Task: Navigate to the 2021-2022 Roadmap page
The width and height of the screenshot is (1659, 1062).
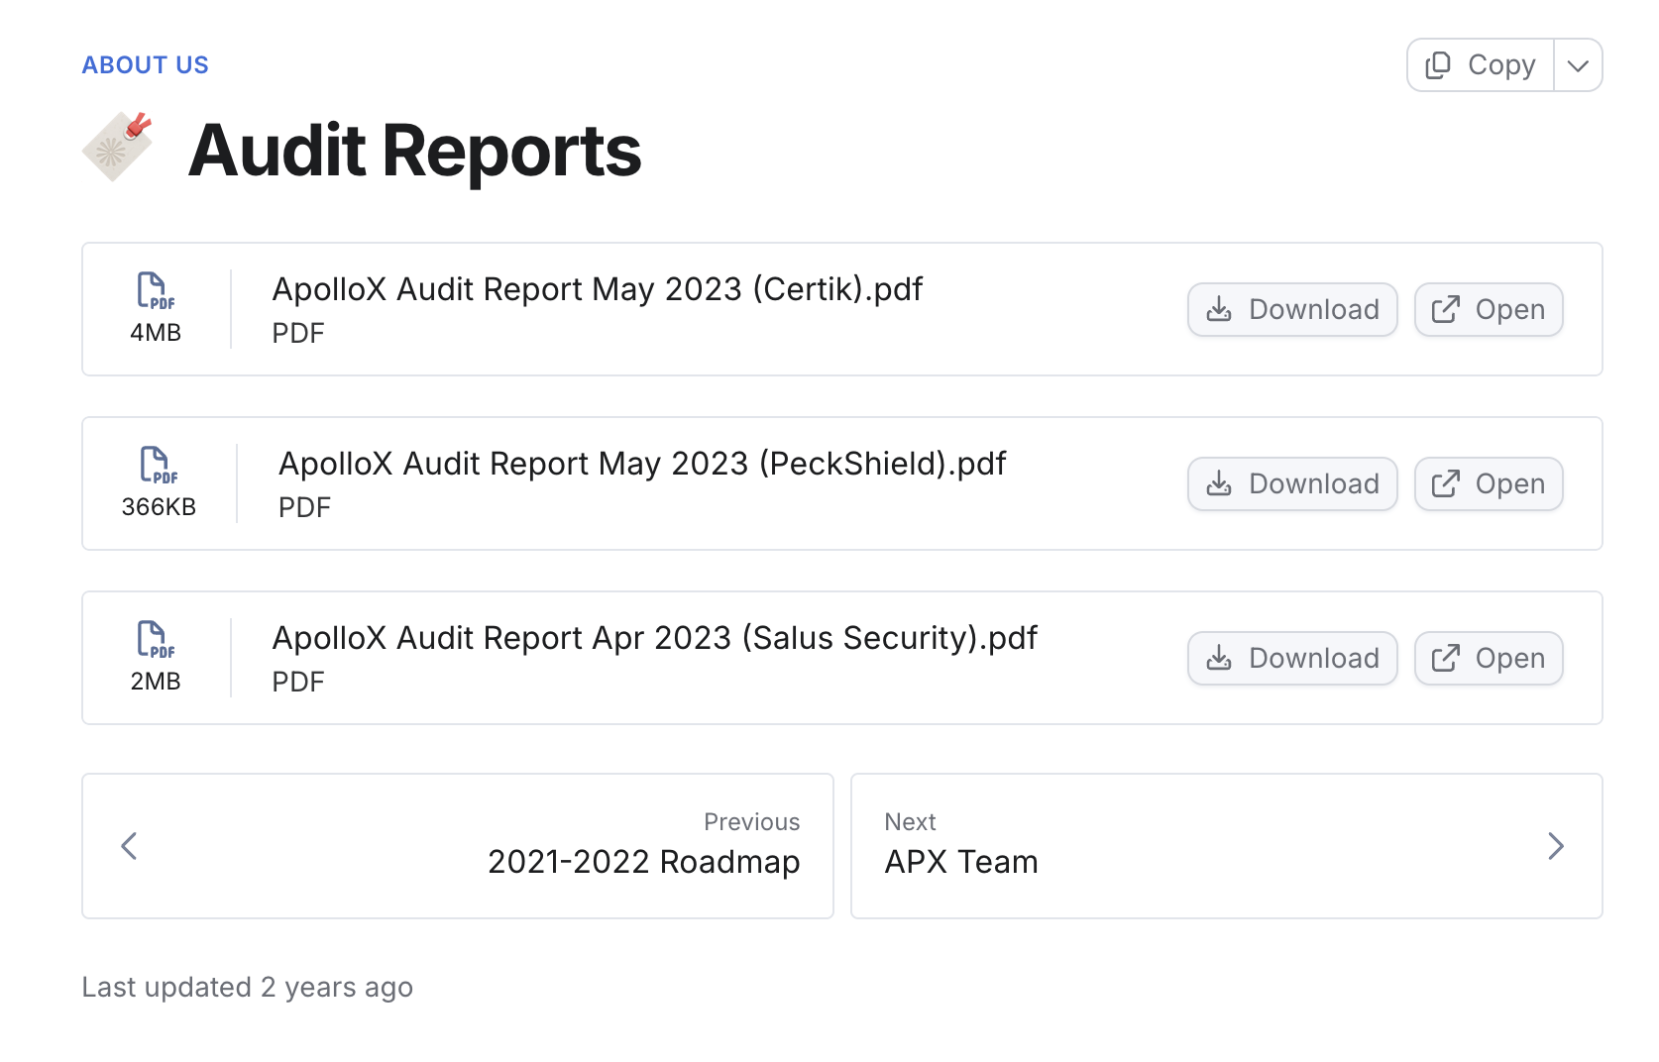Action: [x=643, y=861]
